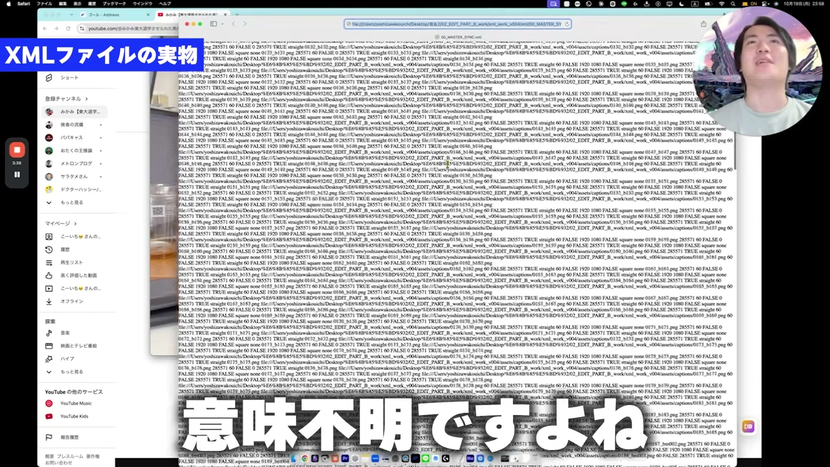Pause the screen recording

(17, 175)
